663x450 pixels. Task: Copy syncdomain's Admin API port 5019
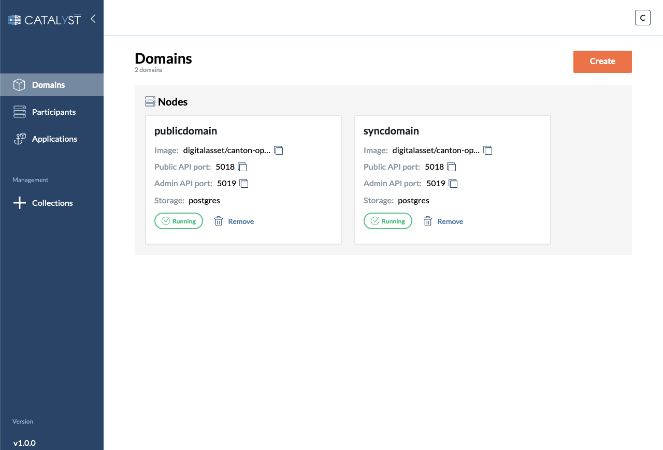pyautogui.click(x=454, y=183)
